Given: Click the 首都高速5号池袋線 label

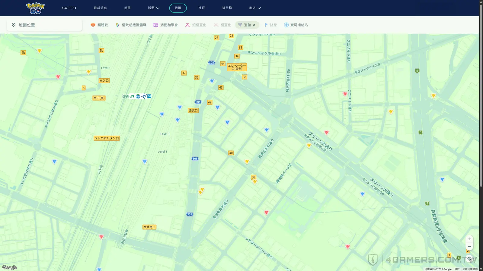Looking at the screenshot, I should pos(439,226).
